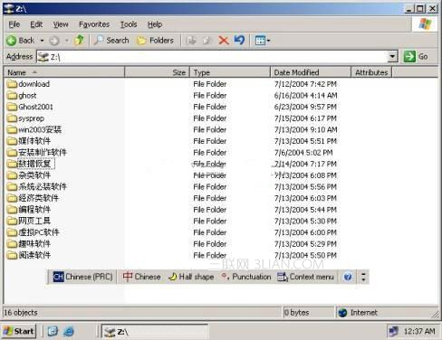Click the Chinese (PRC) language bar button

(x=82, y=277)
